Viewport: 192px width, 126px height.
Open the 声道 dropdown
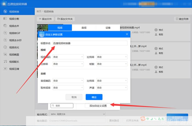(x=112, y=88)
